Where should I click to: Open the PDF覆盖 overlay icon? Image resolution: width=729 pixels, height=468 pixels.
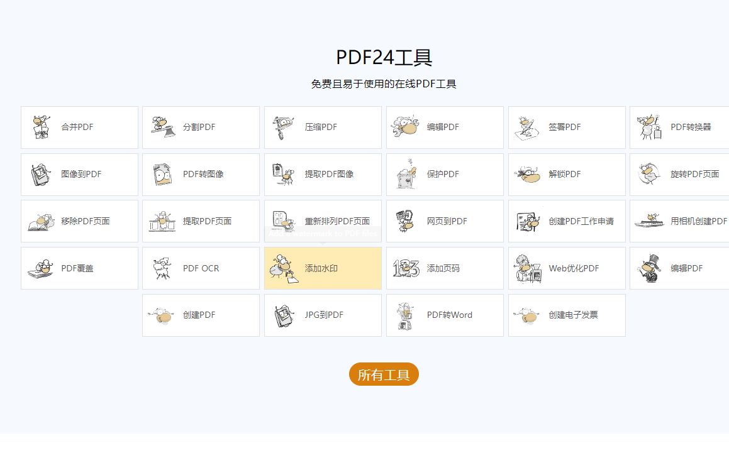pos(40,269)
